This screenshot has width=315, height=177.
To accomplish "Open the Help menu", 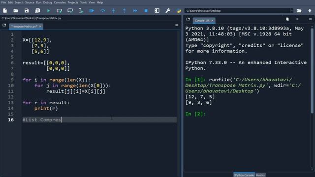I will coord(99,2).
